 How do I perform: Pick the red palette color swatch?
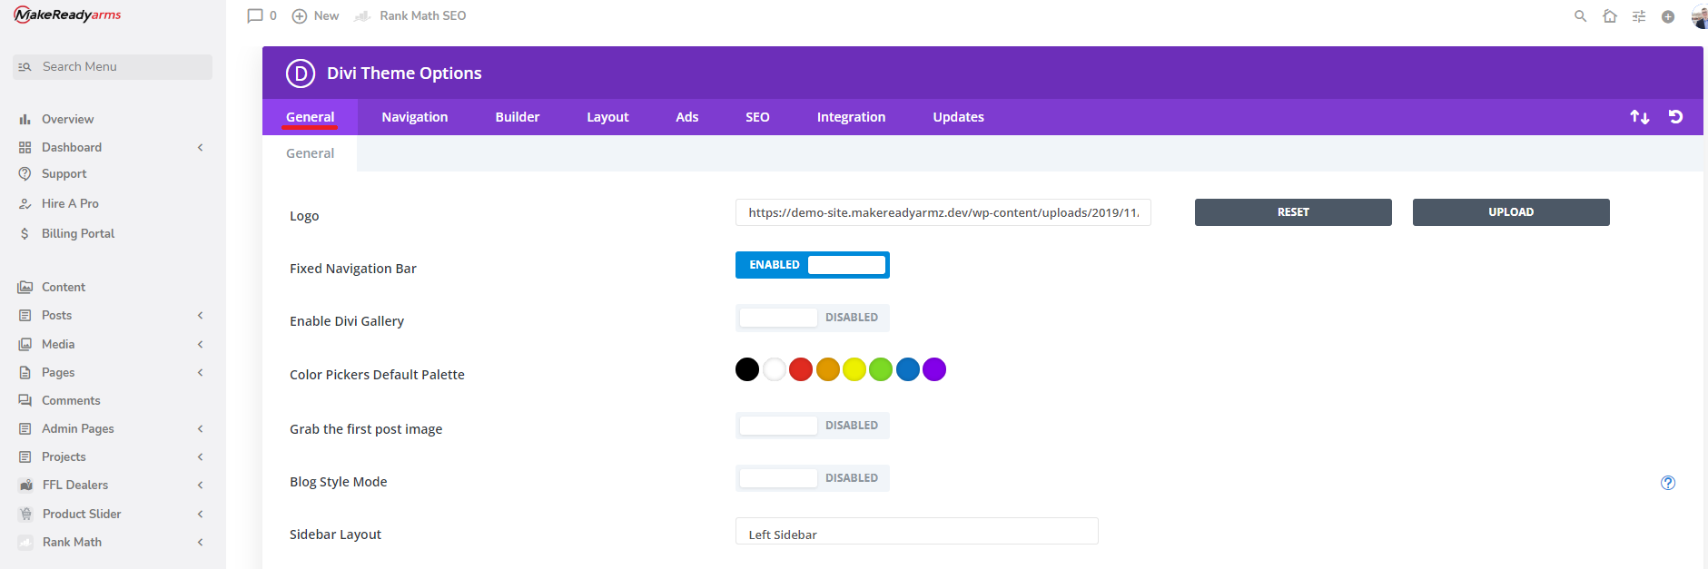(x=801, y=369)
